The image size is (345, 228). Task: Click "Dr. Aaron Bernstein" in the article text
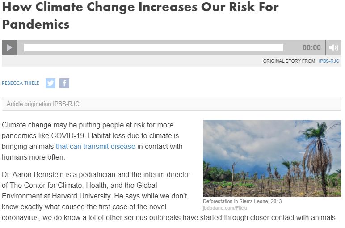click(x=32, y=174)
